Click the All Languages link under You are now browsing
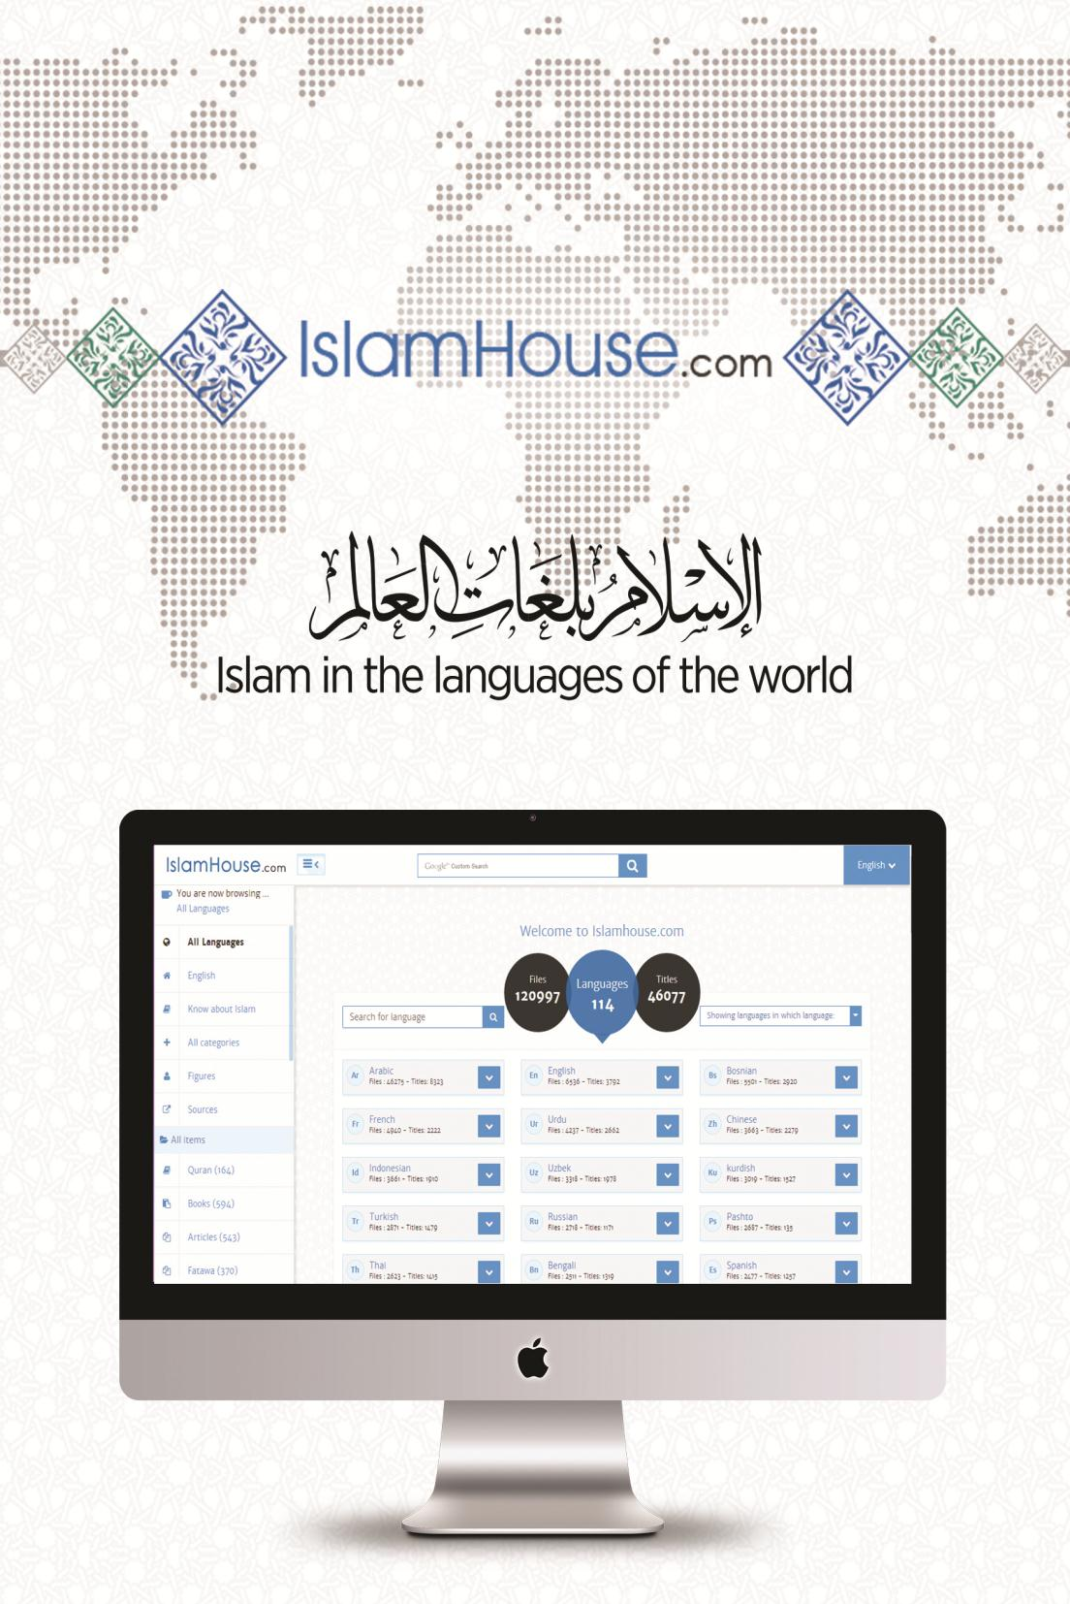 203,909
